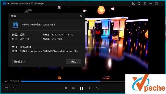Open the player main menu logo icon

pos(5,4)
